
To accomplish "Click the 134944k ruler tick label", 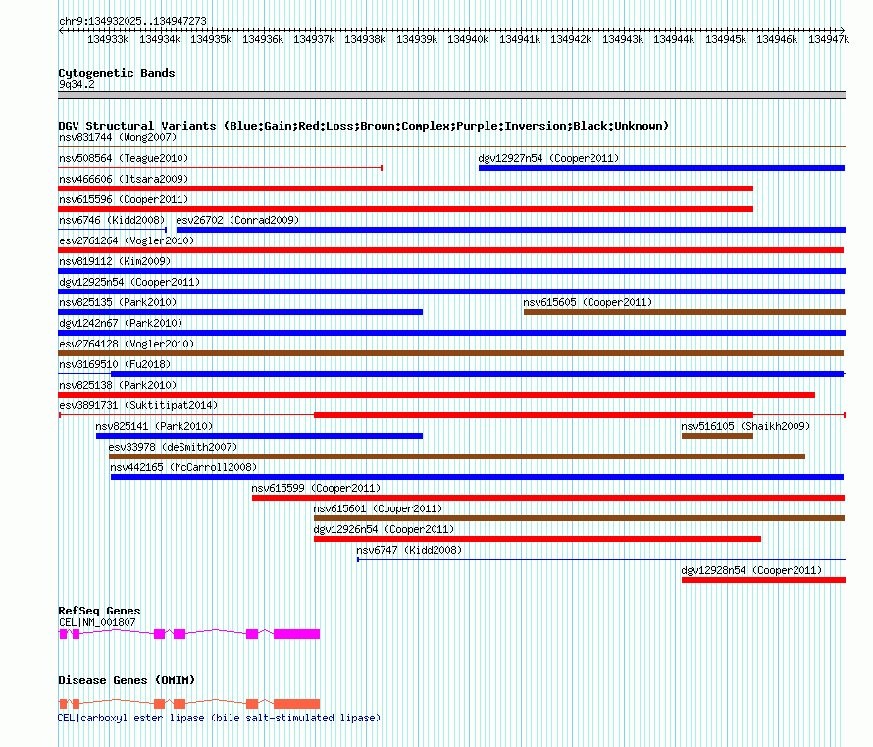I will click(674, 39).
